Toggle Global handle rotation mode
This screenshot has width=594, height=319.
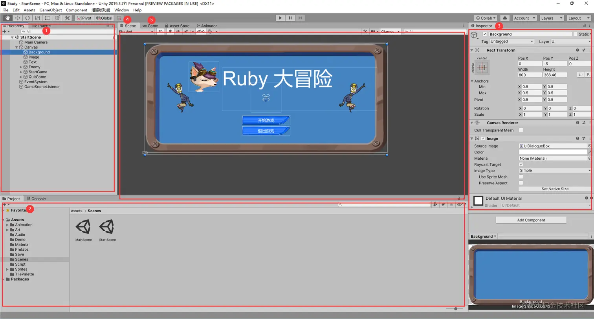pyautogui.click(x=104, y=18)
